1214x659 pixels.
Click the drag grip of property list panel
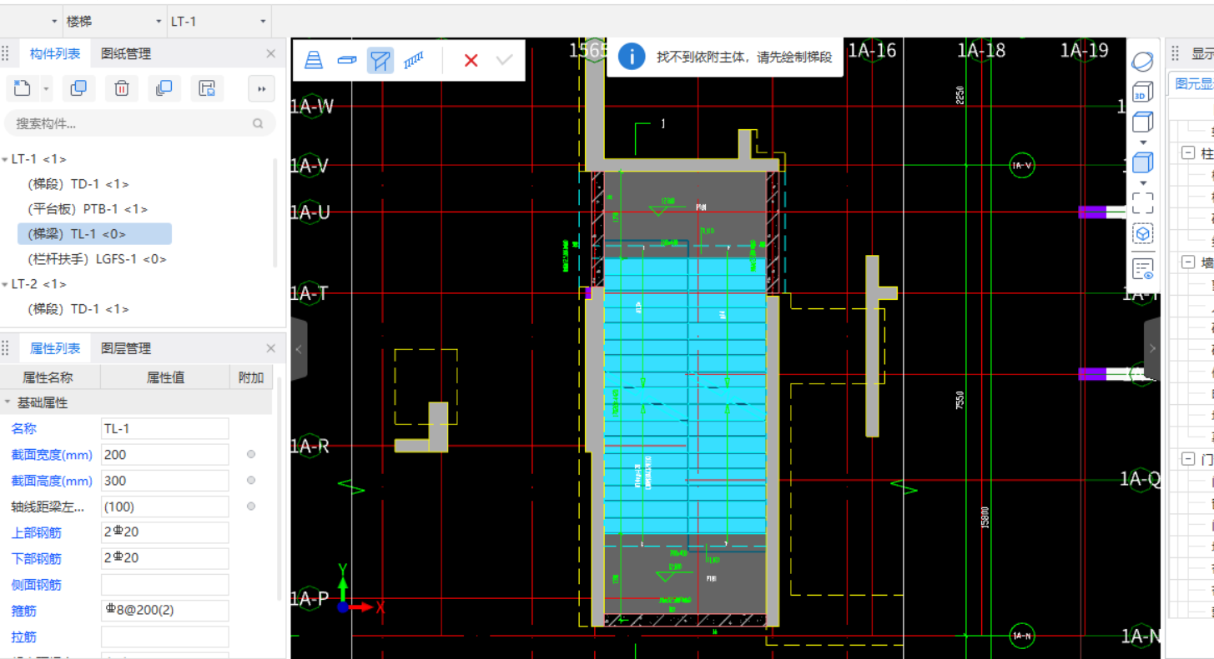5,348
